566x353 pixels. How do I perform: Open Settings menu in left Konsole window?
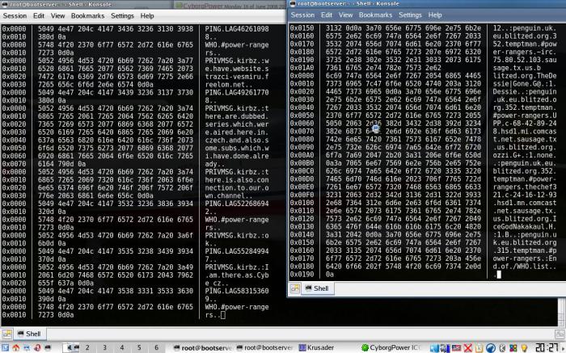coord(122,16)
